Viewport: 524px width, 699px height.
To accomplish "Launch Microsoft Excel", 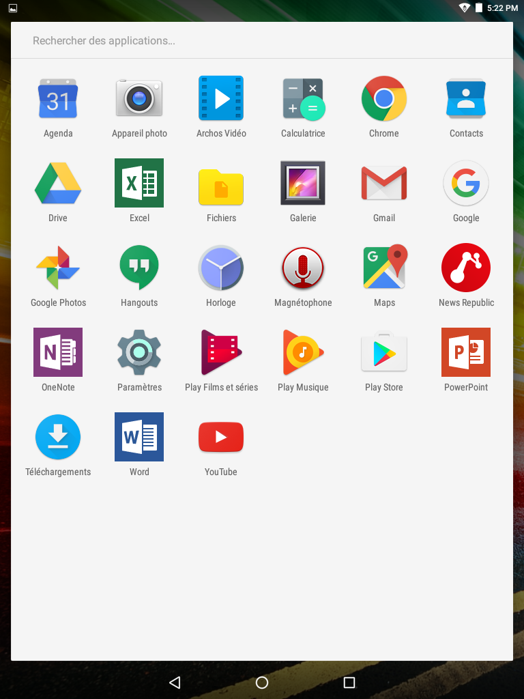I will click(x=139, y=184).
